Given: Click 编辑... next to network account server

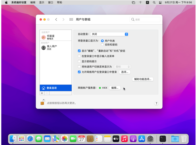Looking at the screenshot, I should click(x=115, y=88).
